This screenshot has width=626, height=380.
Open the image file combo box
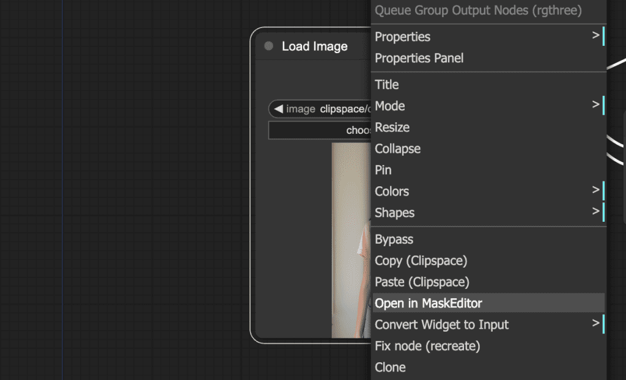tap(320, 109)
